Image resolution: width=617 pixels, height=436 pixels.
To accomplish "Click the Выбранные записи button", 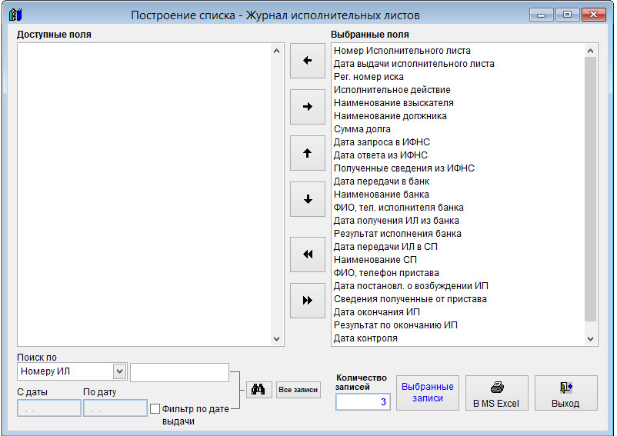I will [x=427, y=393].
